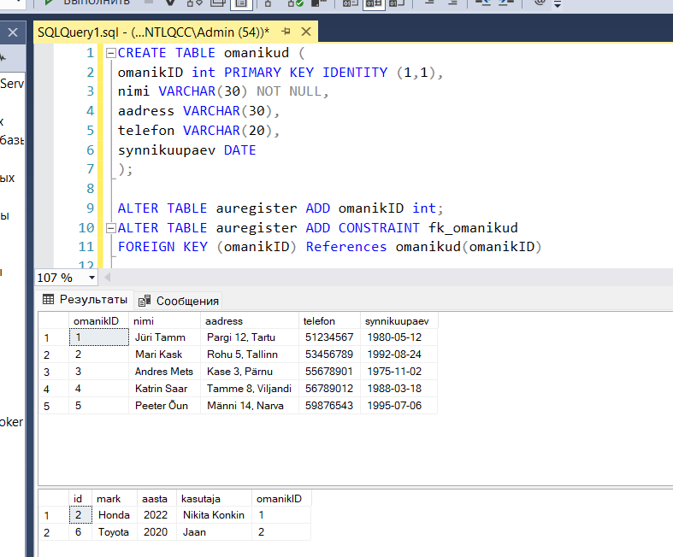The width and height of the screenshot is (673, 557).
Task: Select the row header of the Toyota row
Action: pos(54,532)
